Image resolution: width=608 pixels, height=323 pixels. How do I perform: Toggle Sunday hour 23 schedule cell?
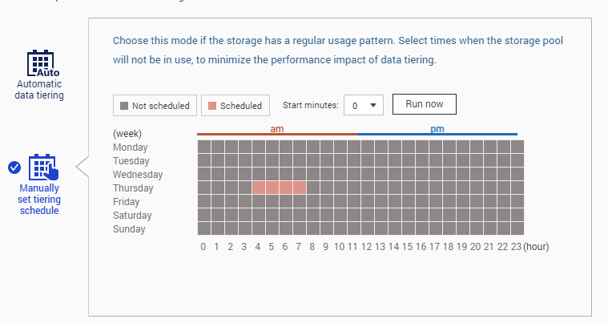(517, 228)
